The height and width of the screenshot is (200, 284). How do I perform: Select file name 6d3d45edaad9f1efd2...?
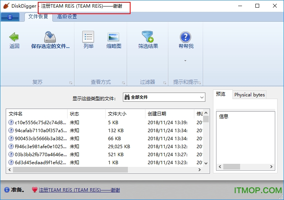click(x=40, y=162)
